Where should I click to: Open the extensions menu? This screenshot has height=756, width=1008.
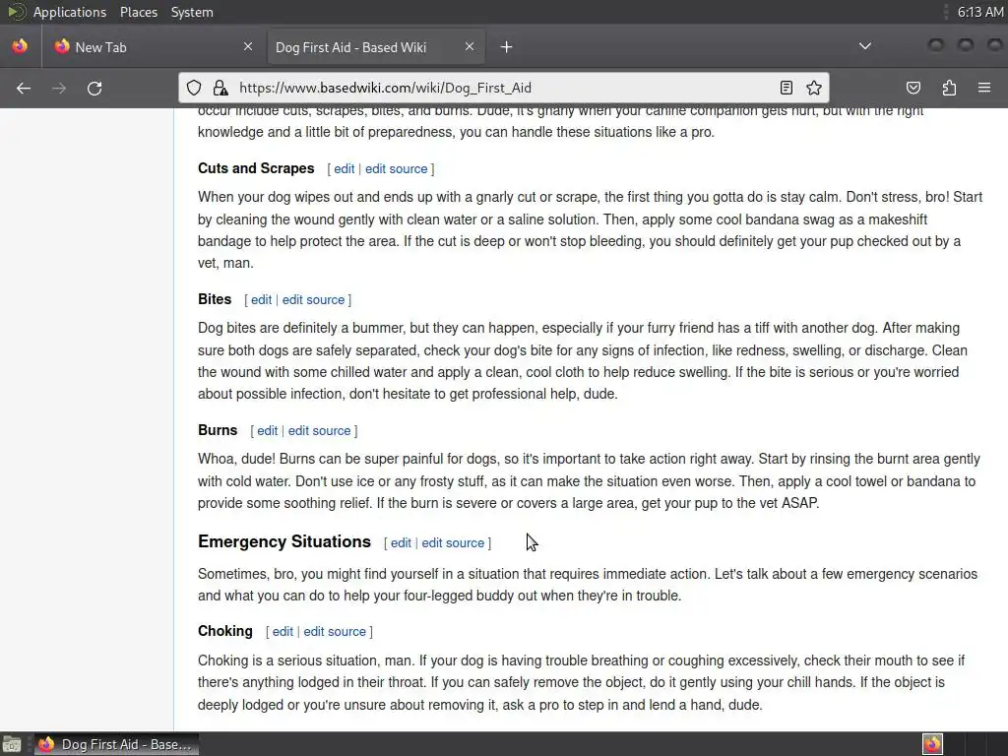coord(949,88)
